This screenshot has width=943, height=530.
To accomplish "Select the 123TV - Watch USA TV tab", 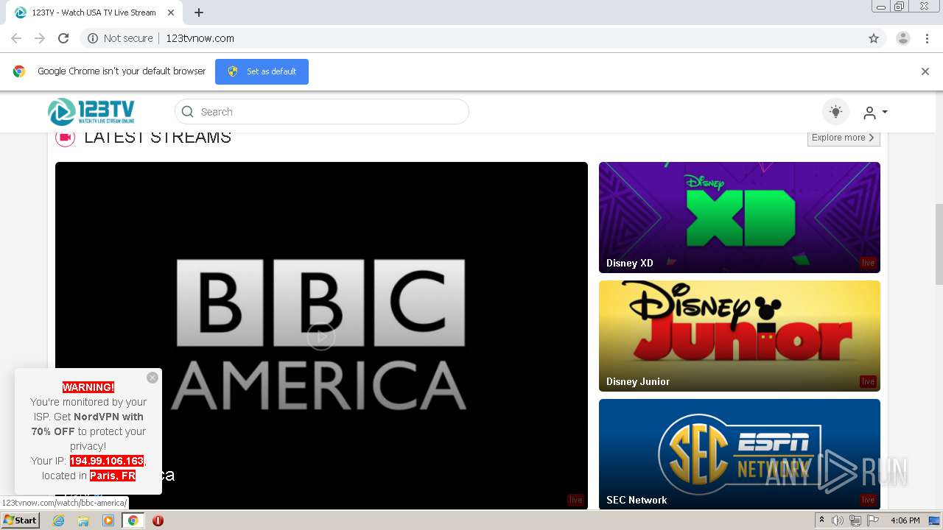I will [x=94, y=13].
